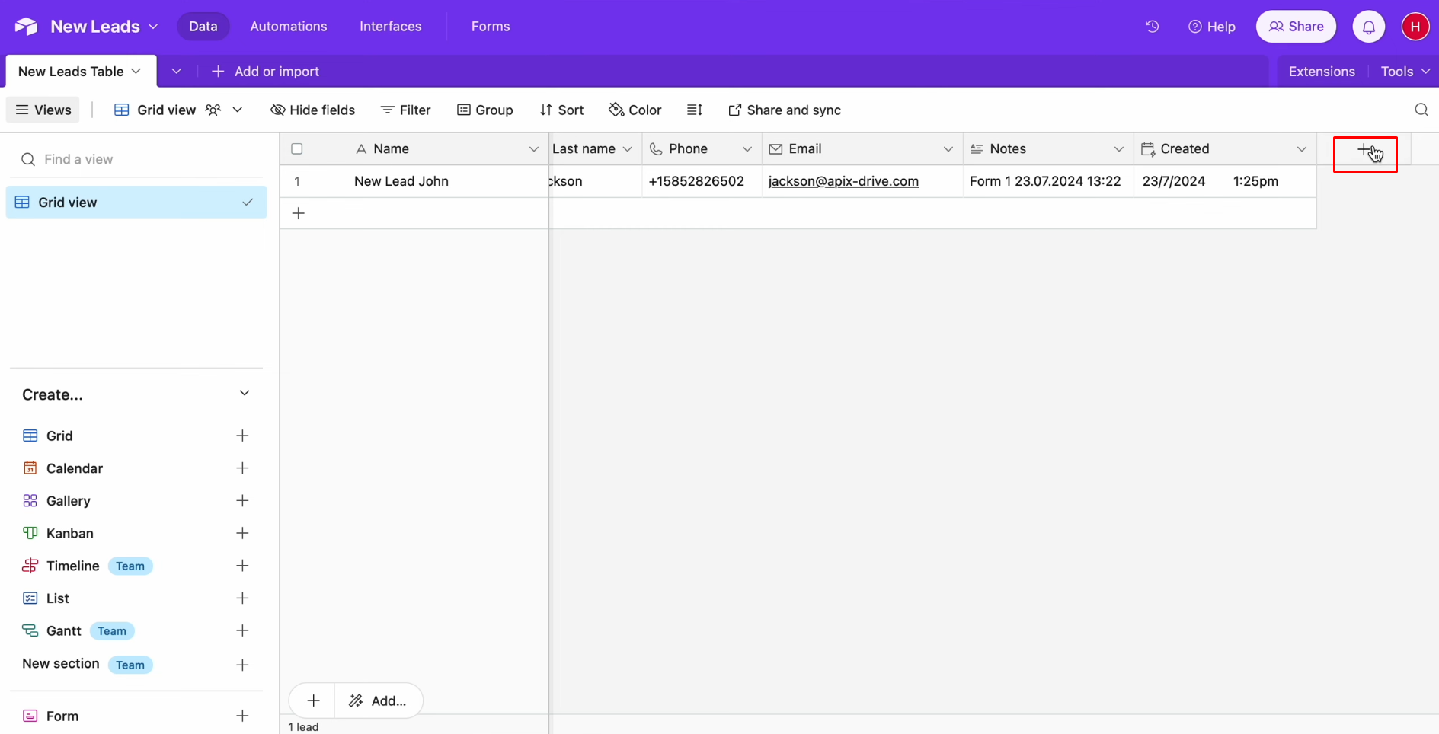Open the Sort records option
1439x734 pixels.
561,110
